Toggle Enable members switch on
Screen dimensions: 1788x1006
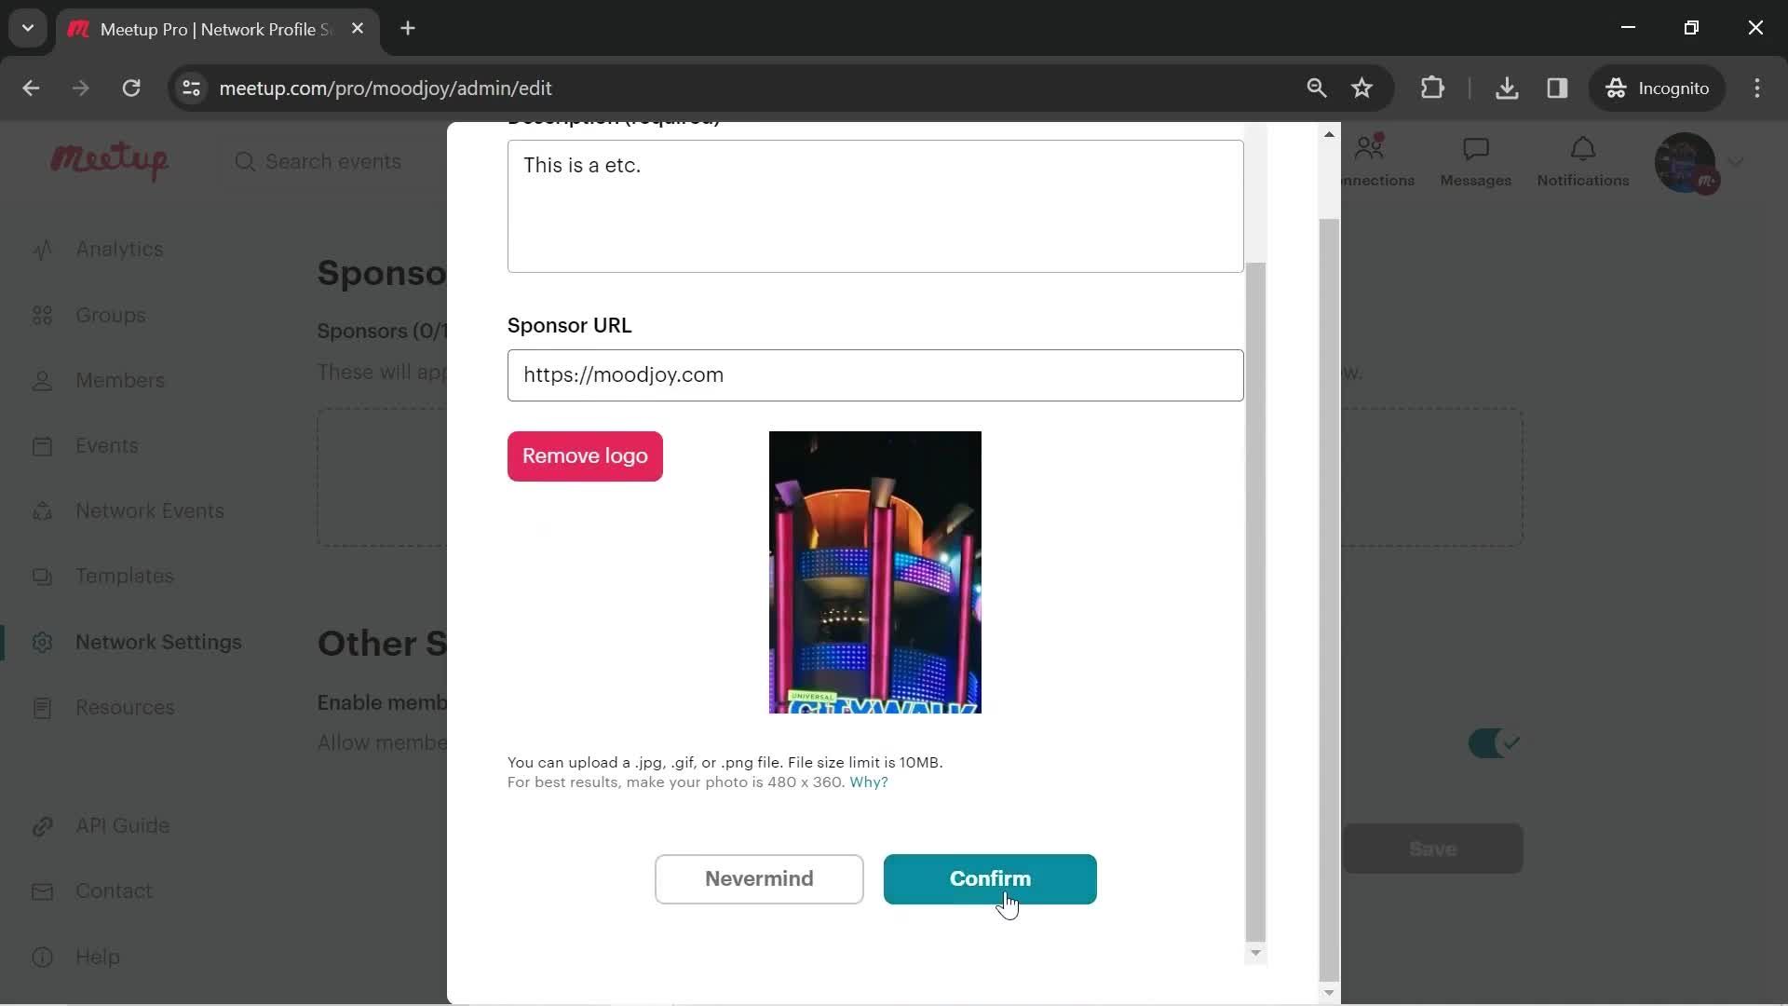(x=1496, y=741)
